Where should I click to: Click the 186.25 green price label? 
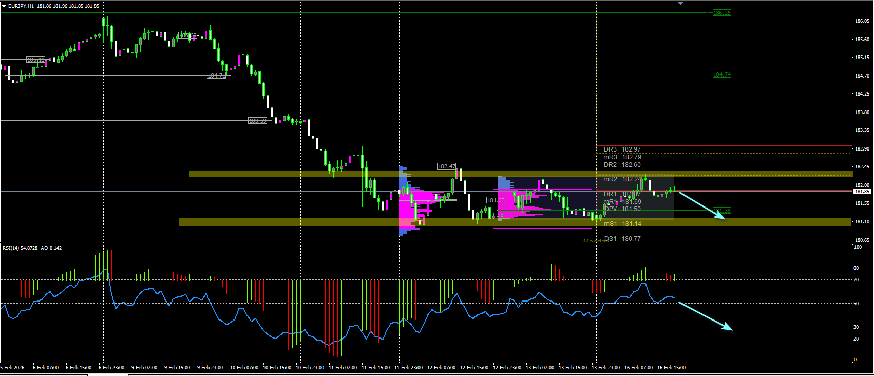(721, 13)
